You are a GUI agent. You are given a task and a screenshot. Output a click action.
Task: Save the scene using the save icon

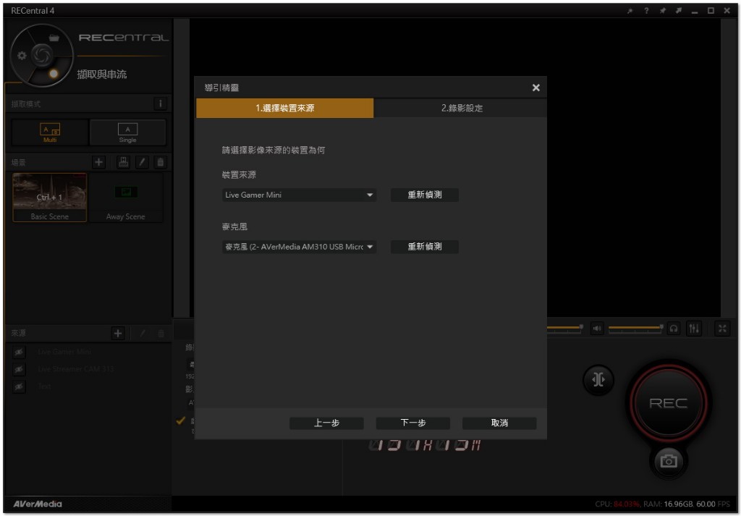click(x=123, y=162)
